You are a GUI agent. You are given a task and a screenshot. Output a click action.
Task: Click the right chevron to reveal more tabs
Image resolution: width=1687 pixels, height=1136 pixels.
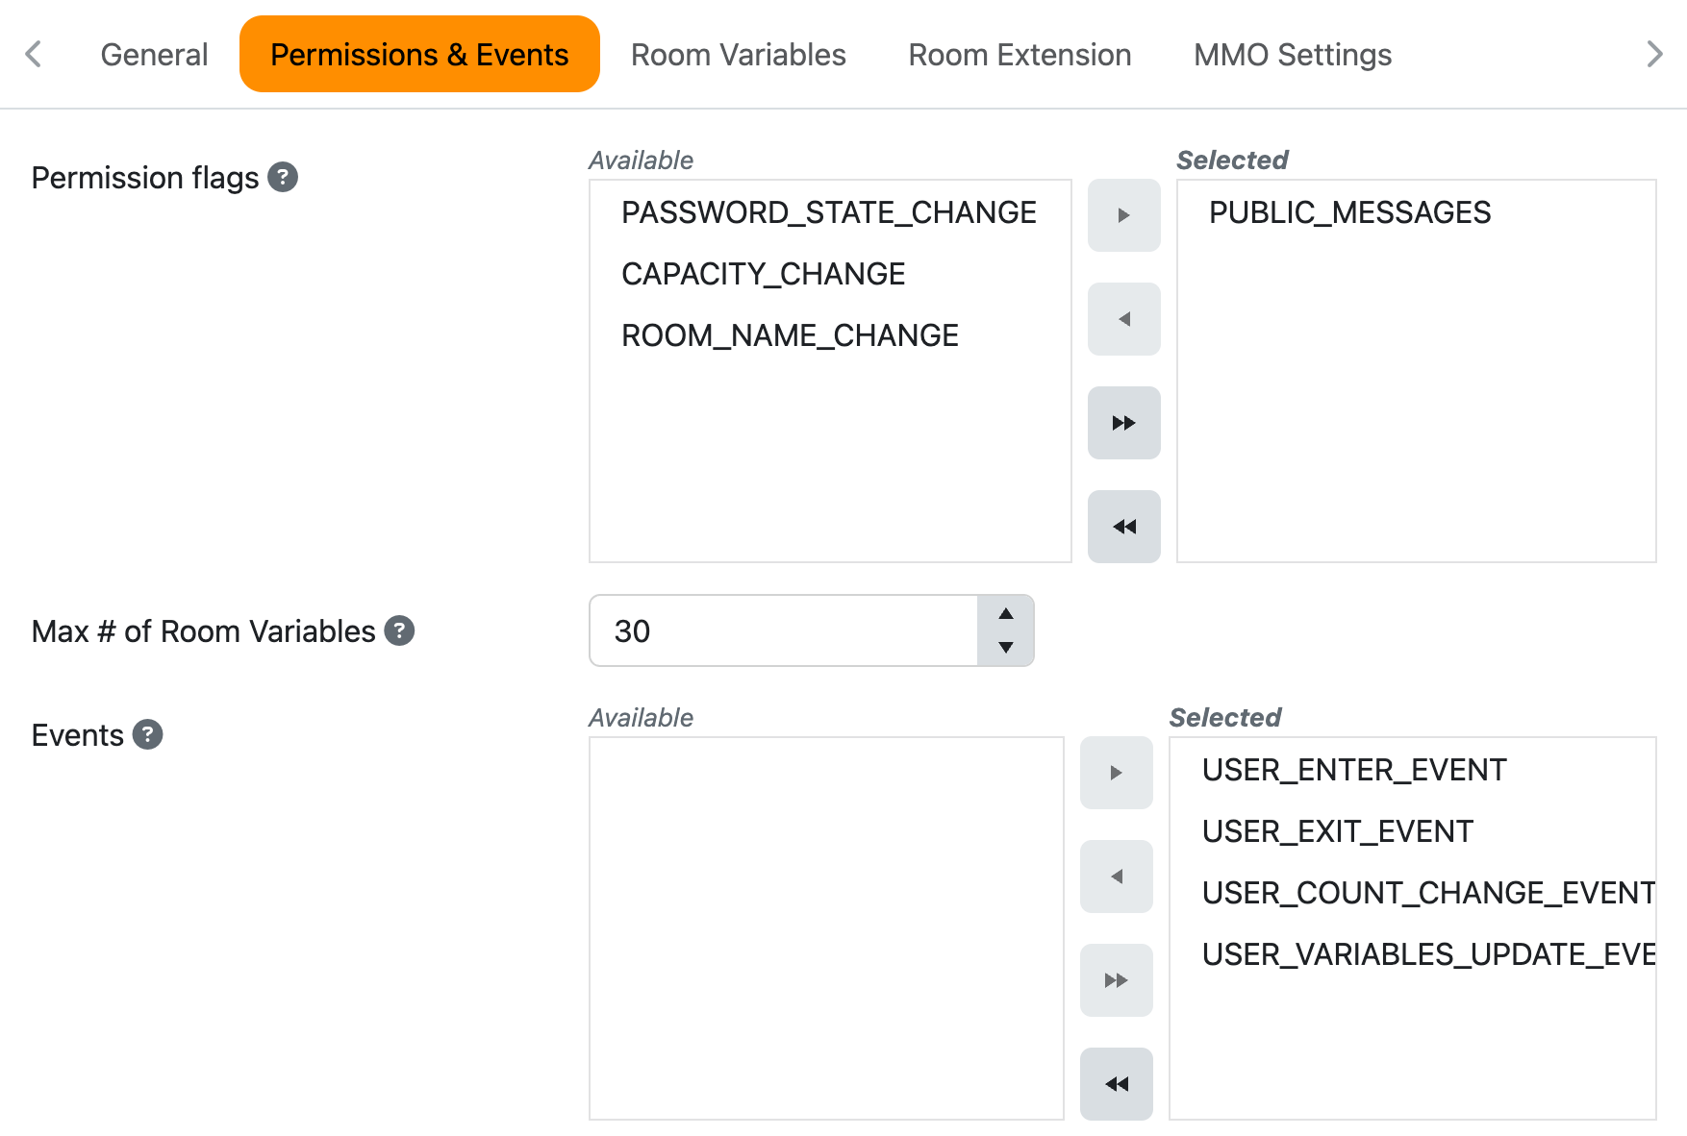[x=1654, y=54]
